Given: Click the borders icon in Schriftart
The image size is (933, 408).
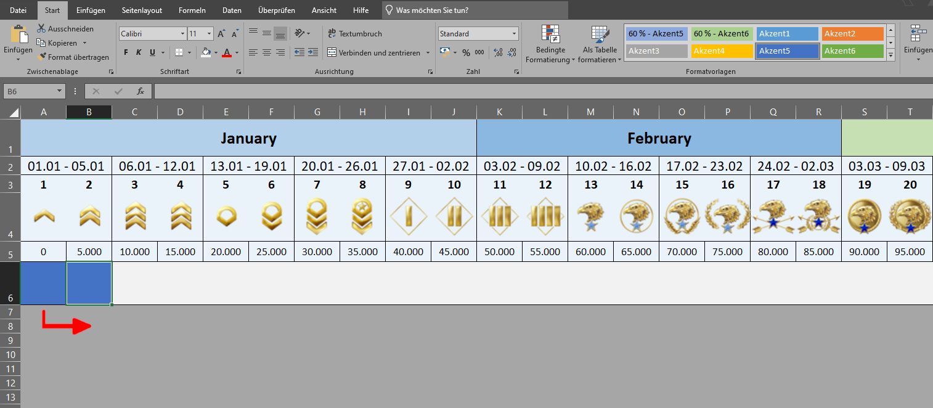Looking at the screenshot, I should coord(179,52).
